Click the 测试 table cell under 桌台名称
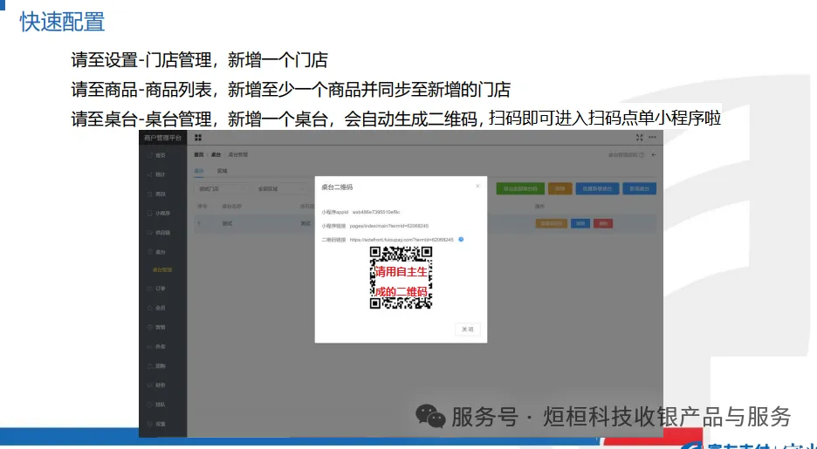Screen dimensions: 817x449 pos(227,224)
